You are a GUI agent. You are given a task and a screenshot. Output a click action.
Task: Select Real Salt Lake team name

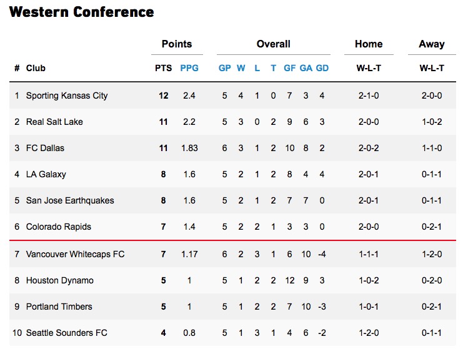(54, 122)
